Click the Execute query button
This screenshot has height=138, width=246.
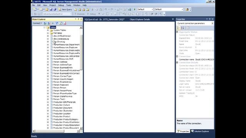[x=80, y=14]
